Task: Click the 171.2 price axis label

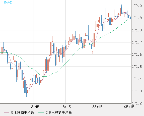Action: (137, 103)
